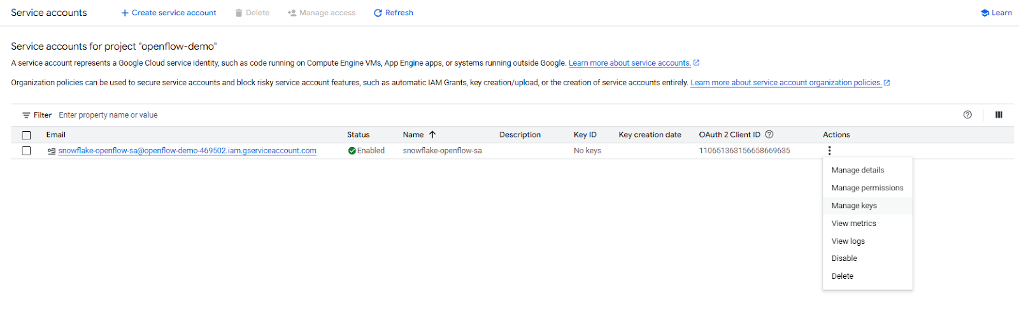Click Key creation date column header
Screen dimensions: 1019x310
pos(650,135)
